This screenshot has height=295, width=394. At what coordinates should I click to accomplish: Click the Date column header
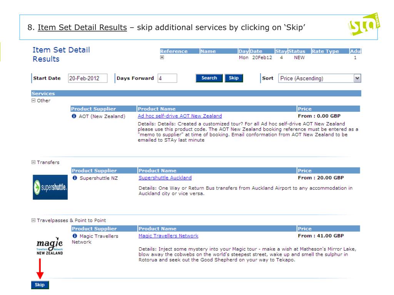262,51
